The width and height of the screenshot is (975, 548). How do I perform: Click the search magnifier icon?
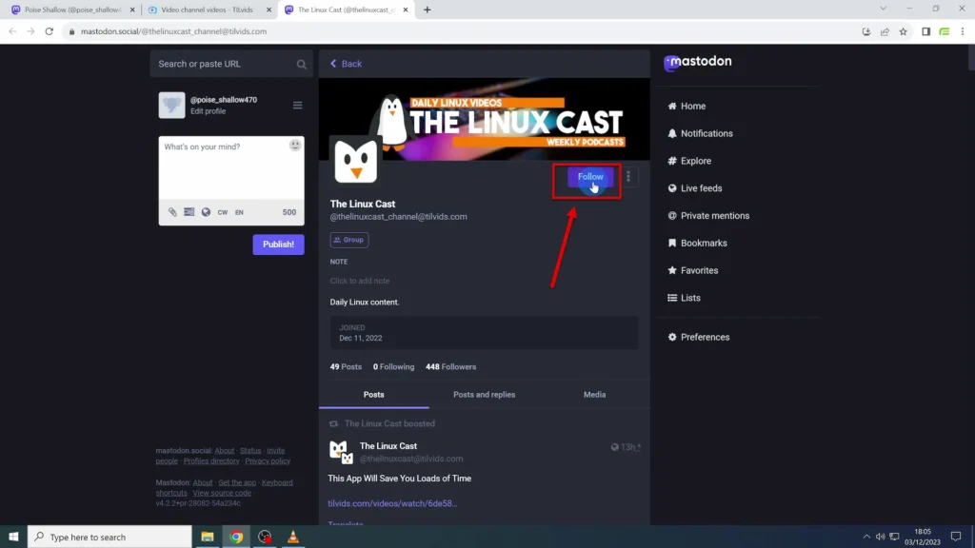click(x=301, y=64)
